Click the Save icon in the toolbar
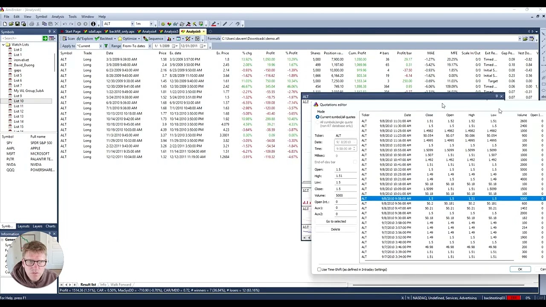This screenshot has height=307, width=546. click(x=17, y=24)
